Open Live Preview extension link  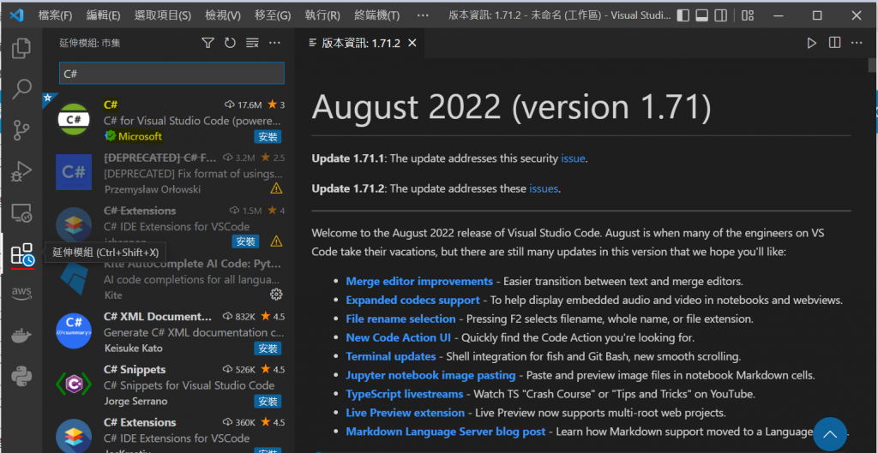point(406,413)
